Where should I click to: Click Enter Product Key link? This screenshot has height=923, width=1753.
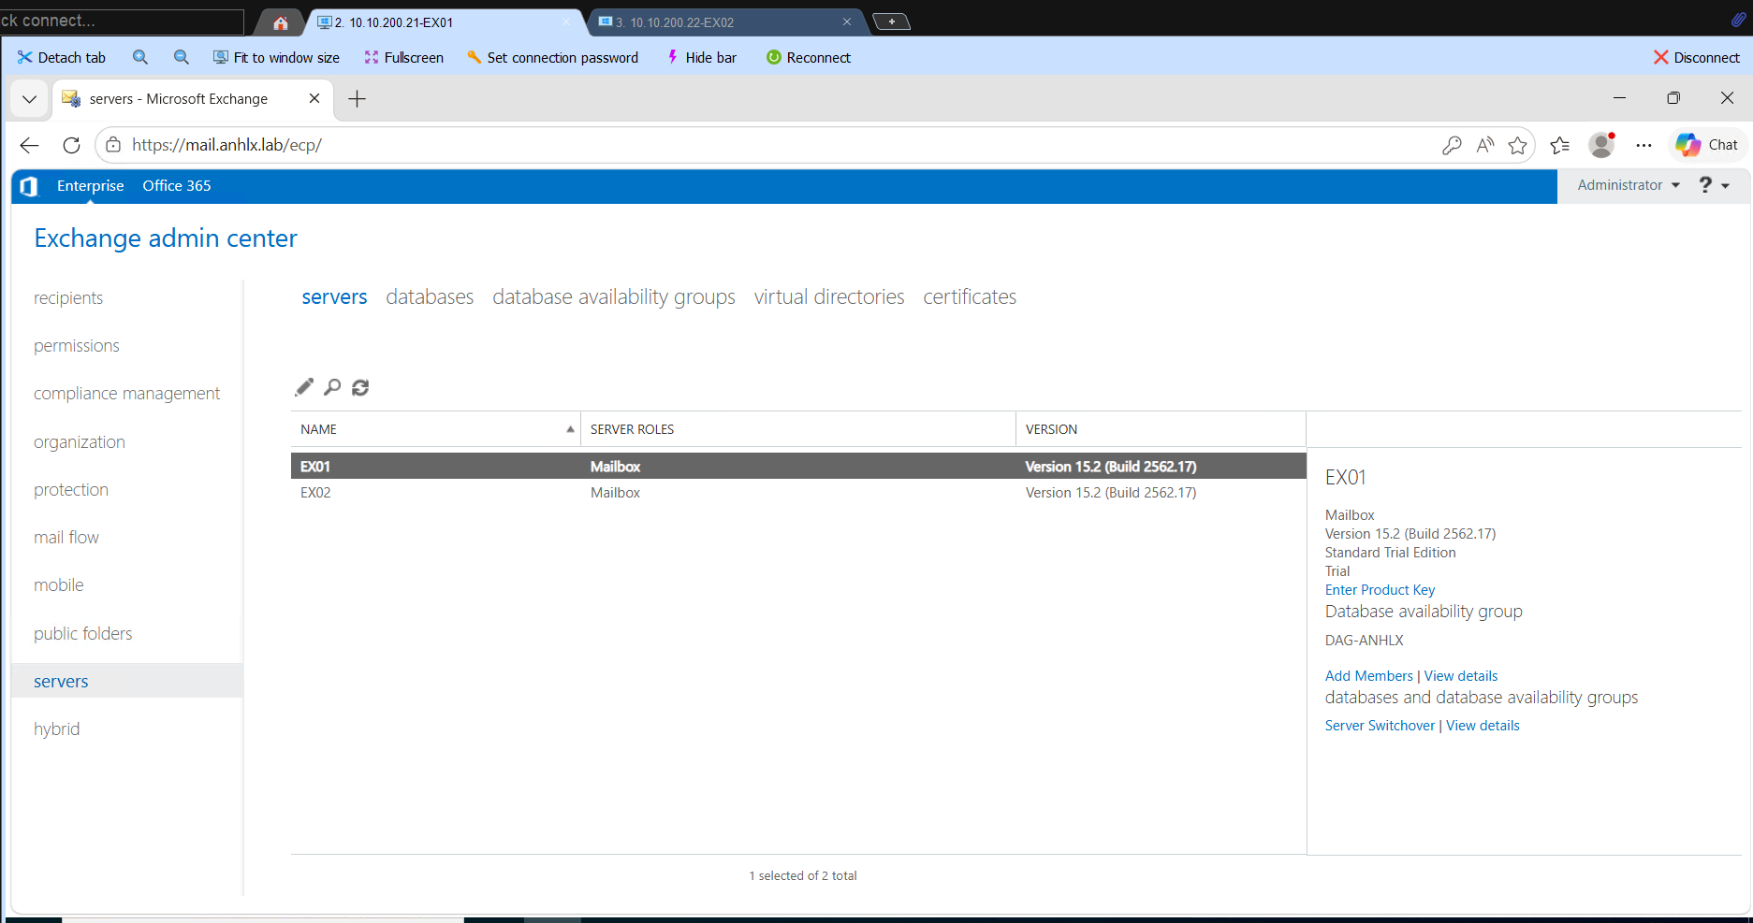[1380, 590]
